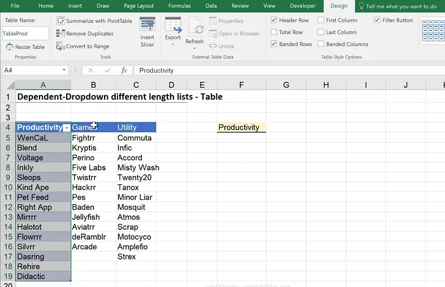The image size is (445, 287).
Task: Enable the First Column checkbox
Action: [x=321, y=21]
